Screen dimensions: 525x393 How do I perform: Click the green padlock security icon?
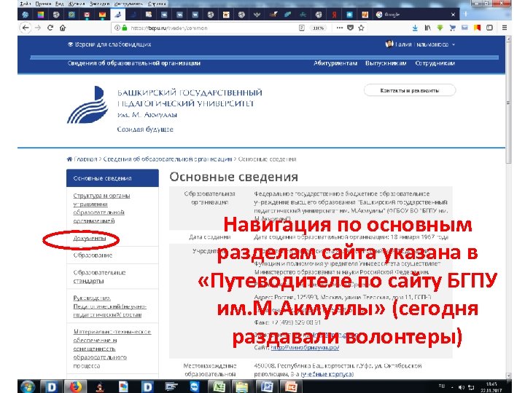125,28
